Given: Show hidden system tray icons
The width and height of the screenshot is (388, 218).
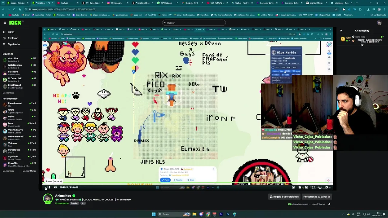Looking at the screenshot, I should [x=343, y=214].
